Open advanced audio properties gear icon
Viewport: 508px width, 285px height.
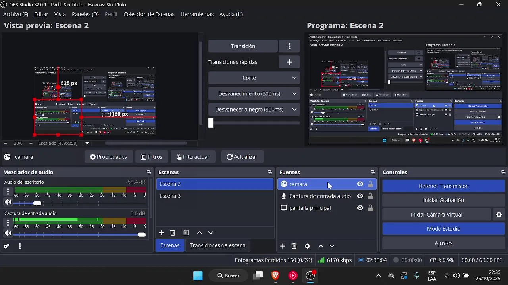tap(6, 246)
